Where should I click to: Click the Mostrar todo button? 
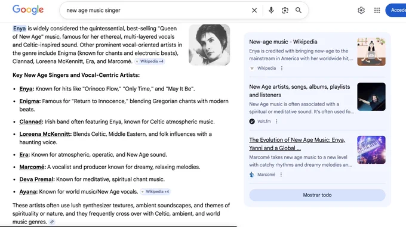(317, 195)
